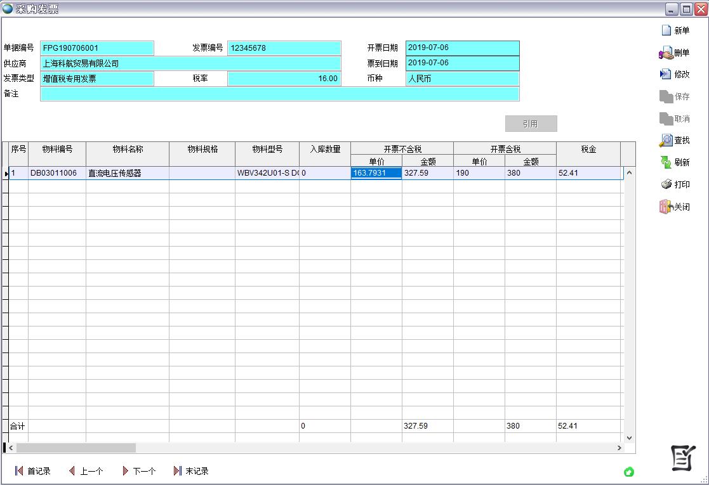
Task: Open the 发票类型 invoice type field
Action: (96, 79)
